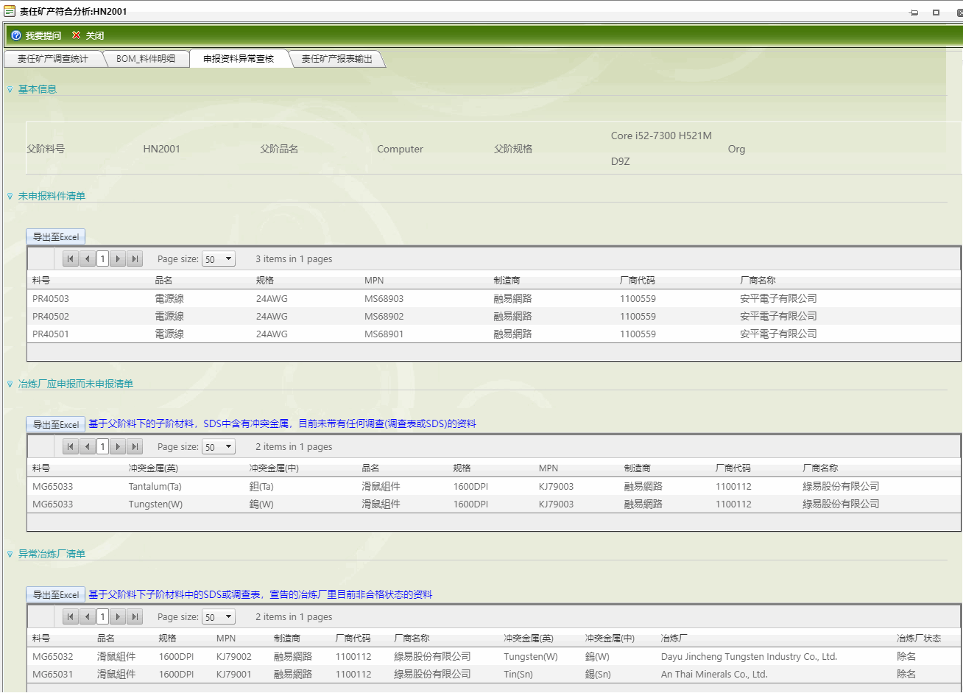Go to next page in 冶炼厂应申报 pager
This screenshot has width=963, height=693.
118,446
